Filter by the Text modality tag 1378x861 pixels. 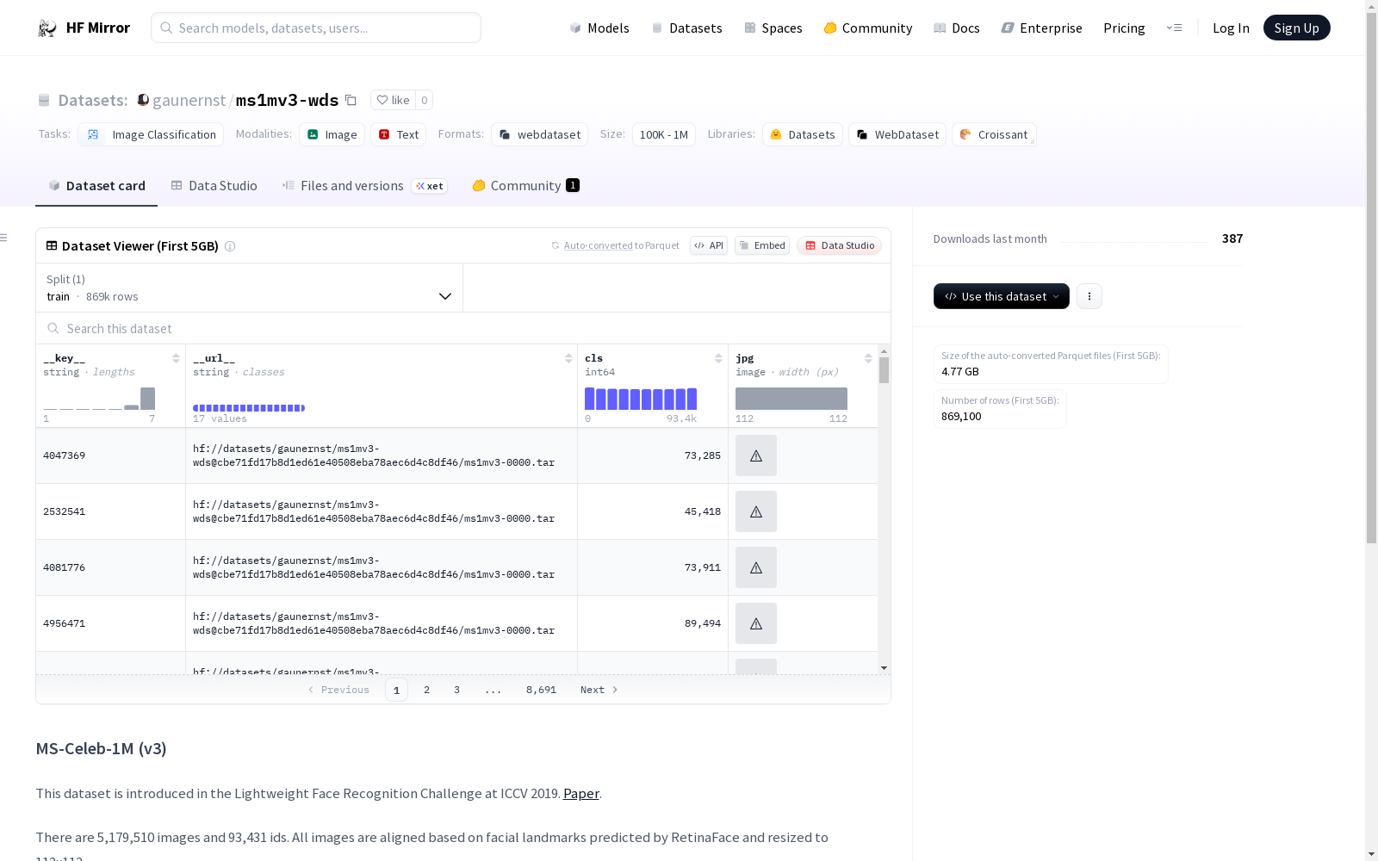[399, 134]
